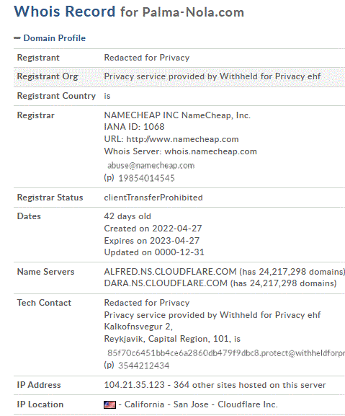Screen dimensions: 345x416
Task: Click the minus icon beside Domain Profile
Action: click(17, 38)
